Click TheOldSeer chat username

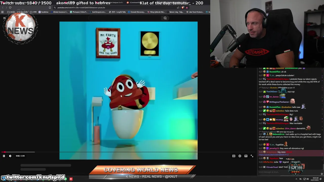pos(272,92)
